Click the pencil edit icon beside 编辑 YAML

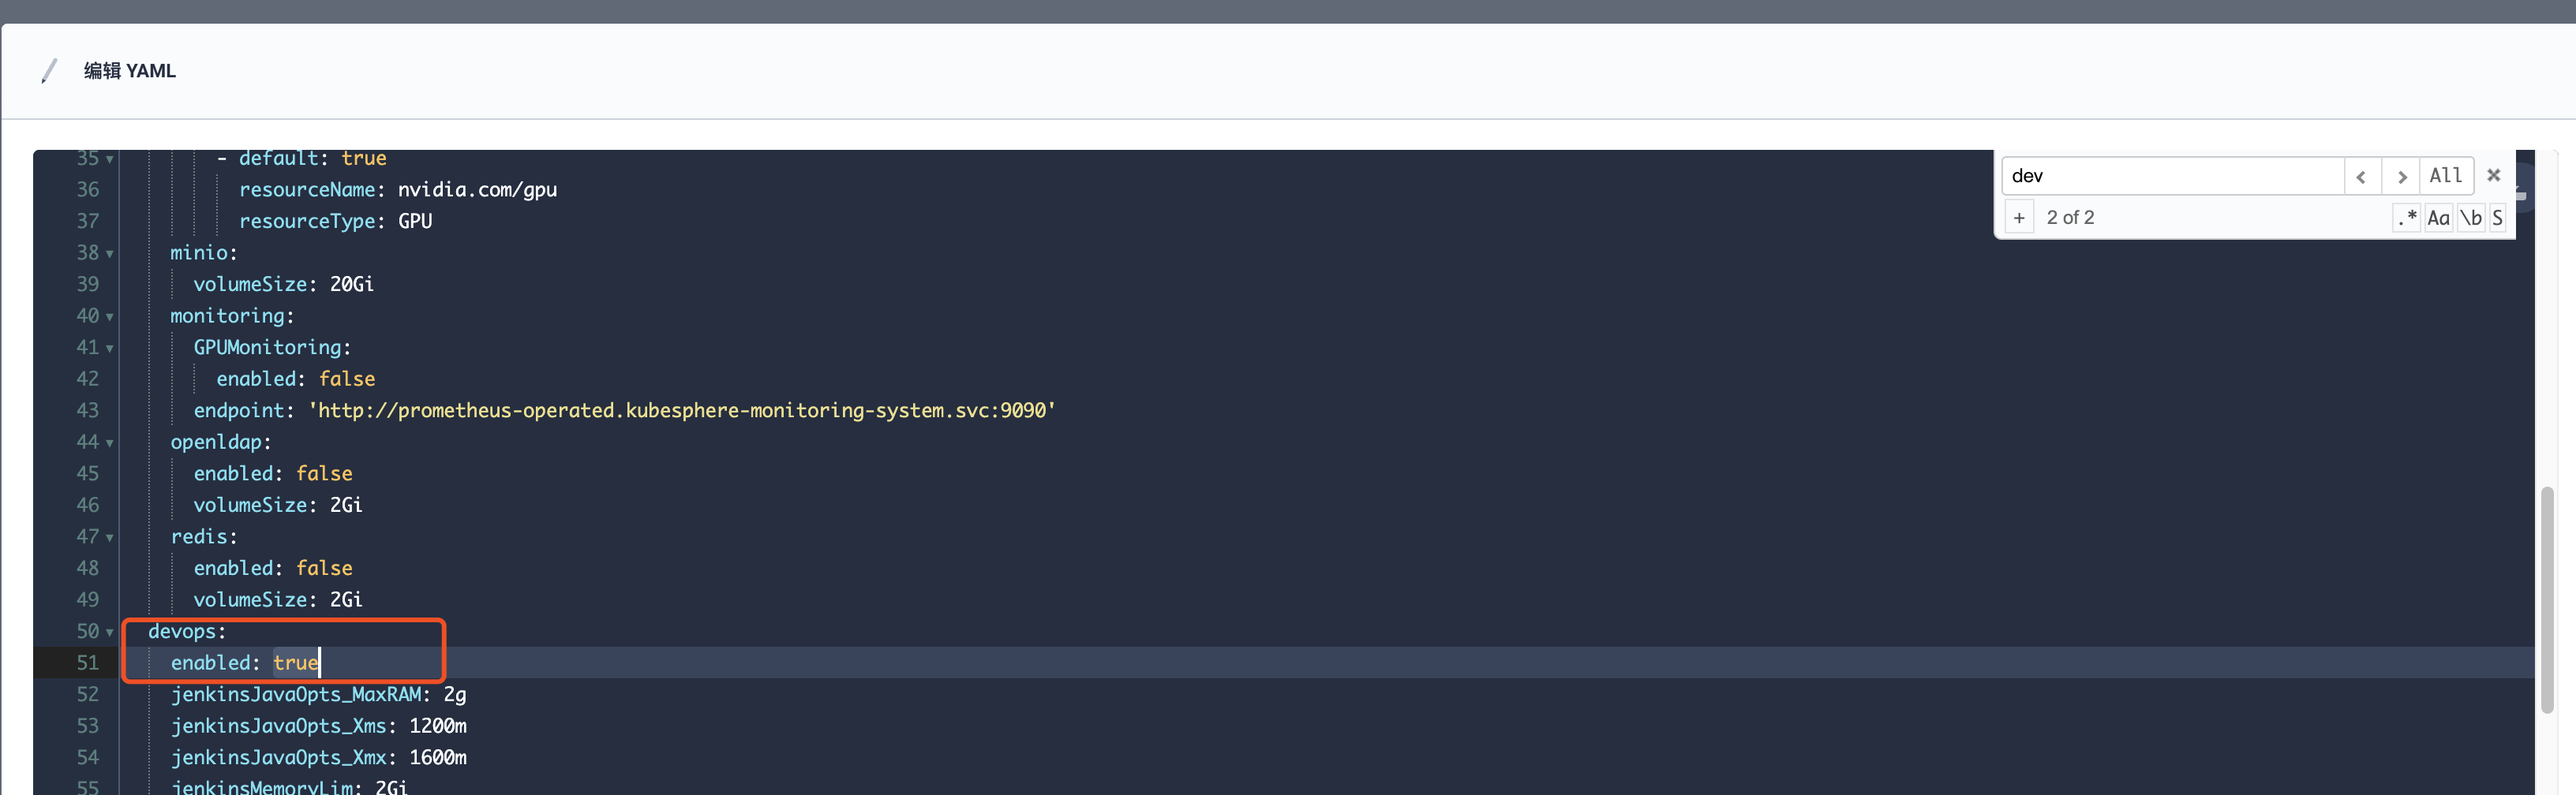point(48,71)
